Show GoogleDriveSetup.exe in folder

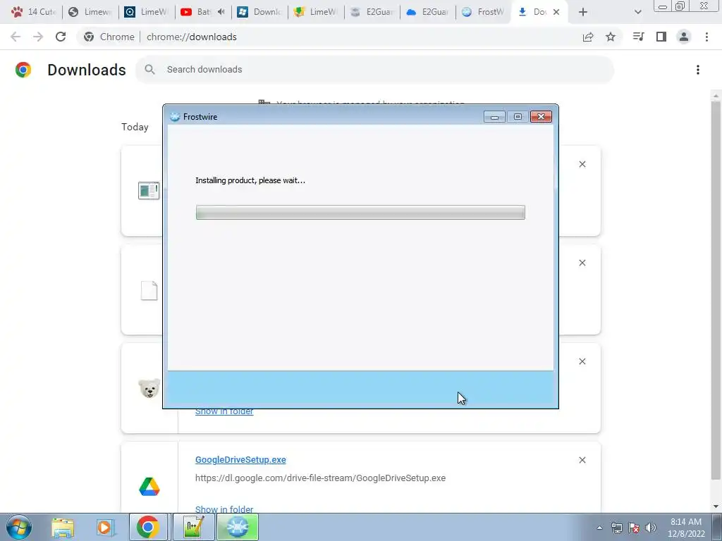224,509
